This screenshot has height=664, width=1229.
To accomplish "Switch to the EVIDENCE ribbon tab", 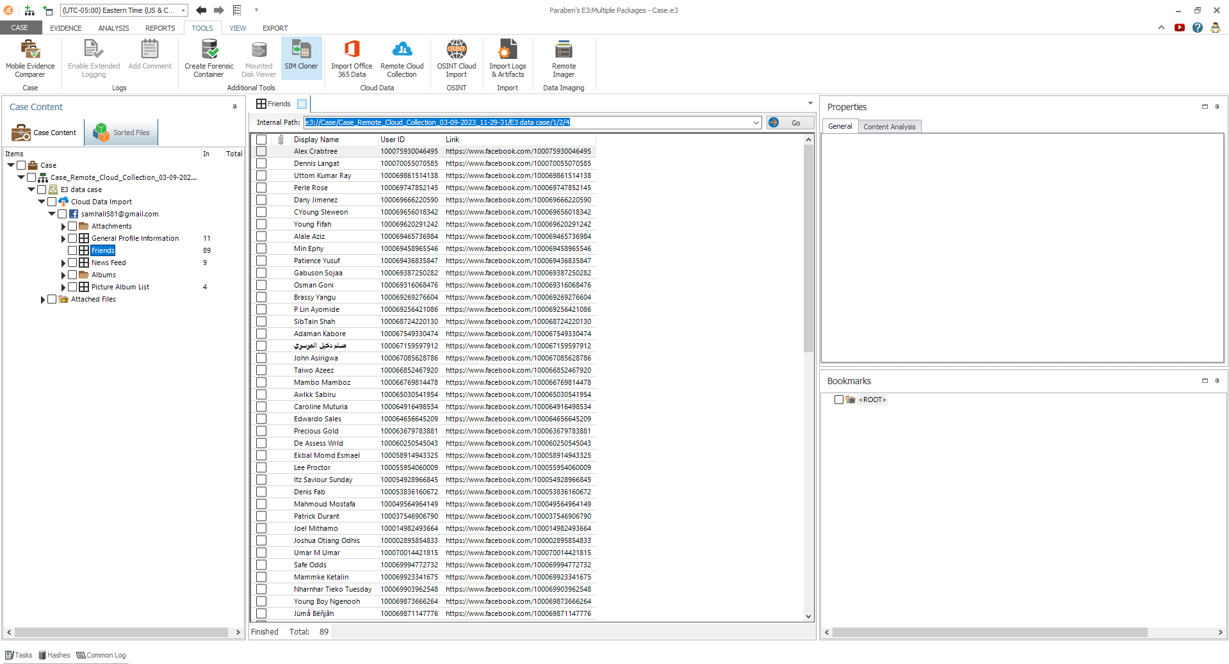I will pyautogui.click(x=66, y=28).
